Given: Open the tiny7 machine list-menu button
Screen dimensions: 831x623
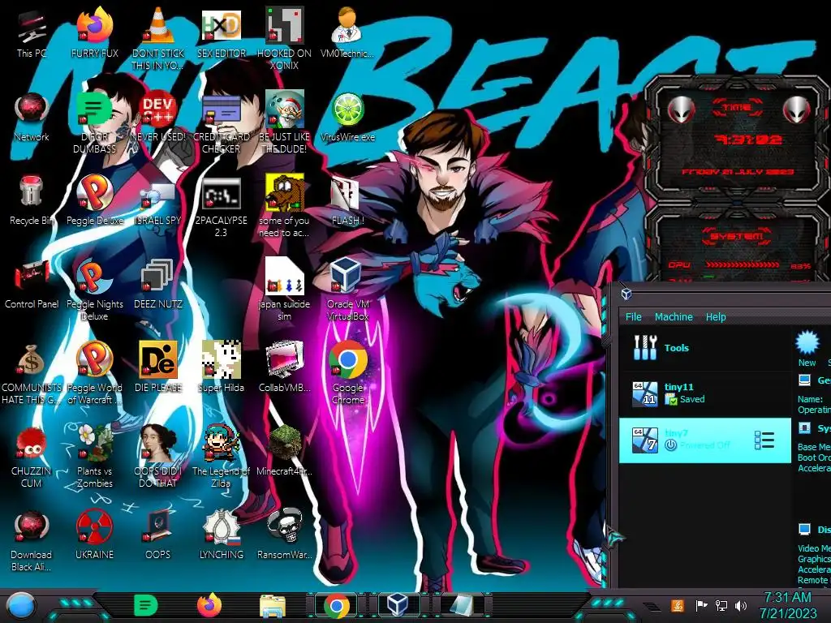Looking at the screenshot, I should pyautogui.click(x=764, y=440).
